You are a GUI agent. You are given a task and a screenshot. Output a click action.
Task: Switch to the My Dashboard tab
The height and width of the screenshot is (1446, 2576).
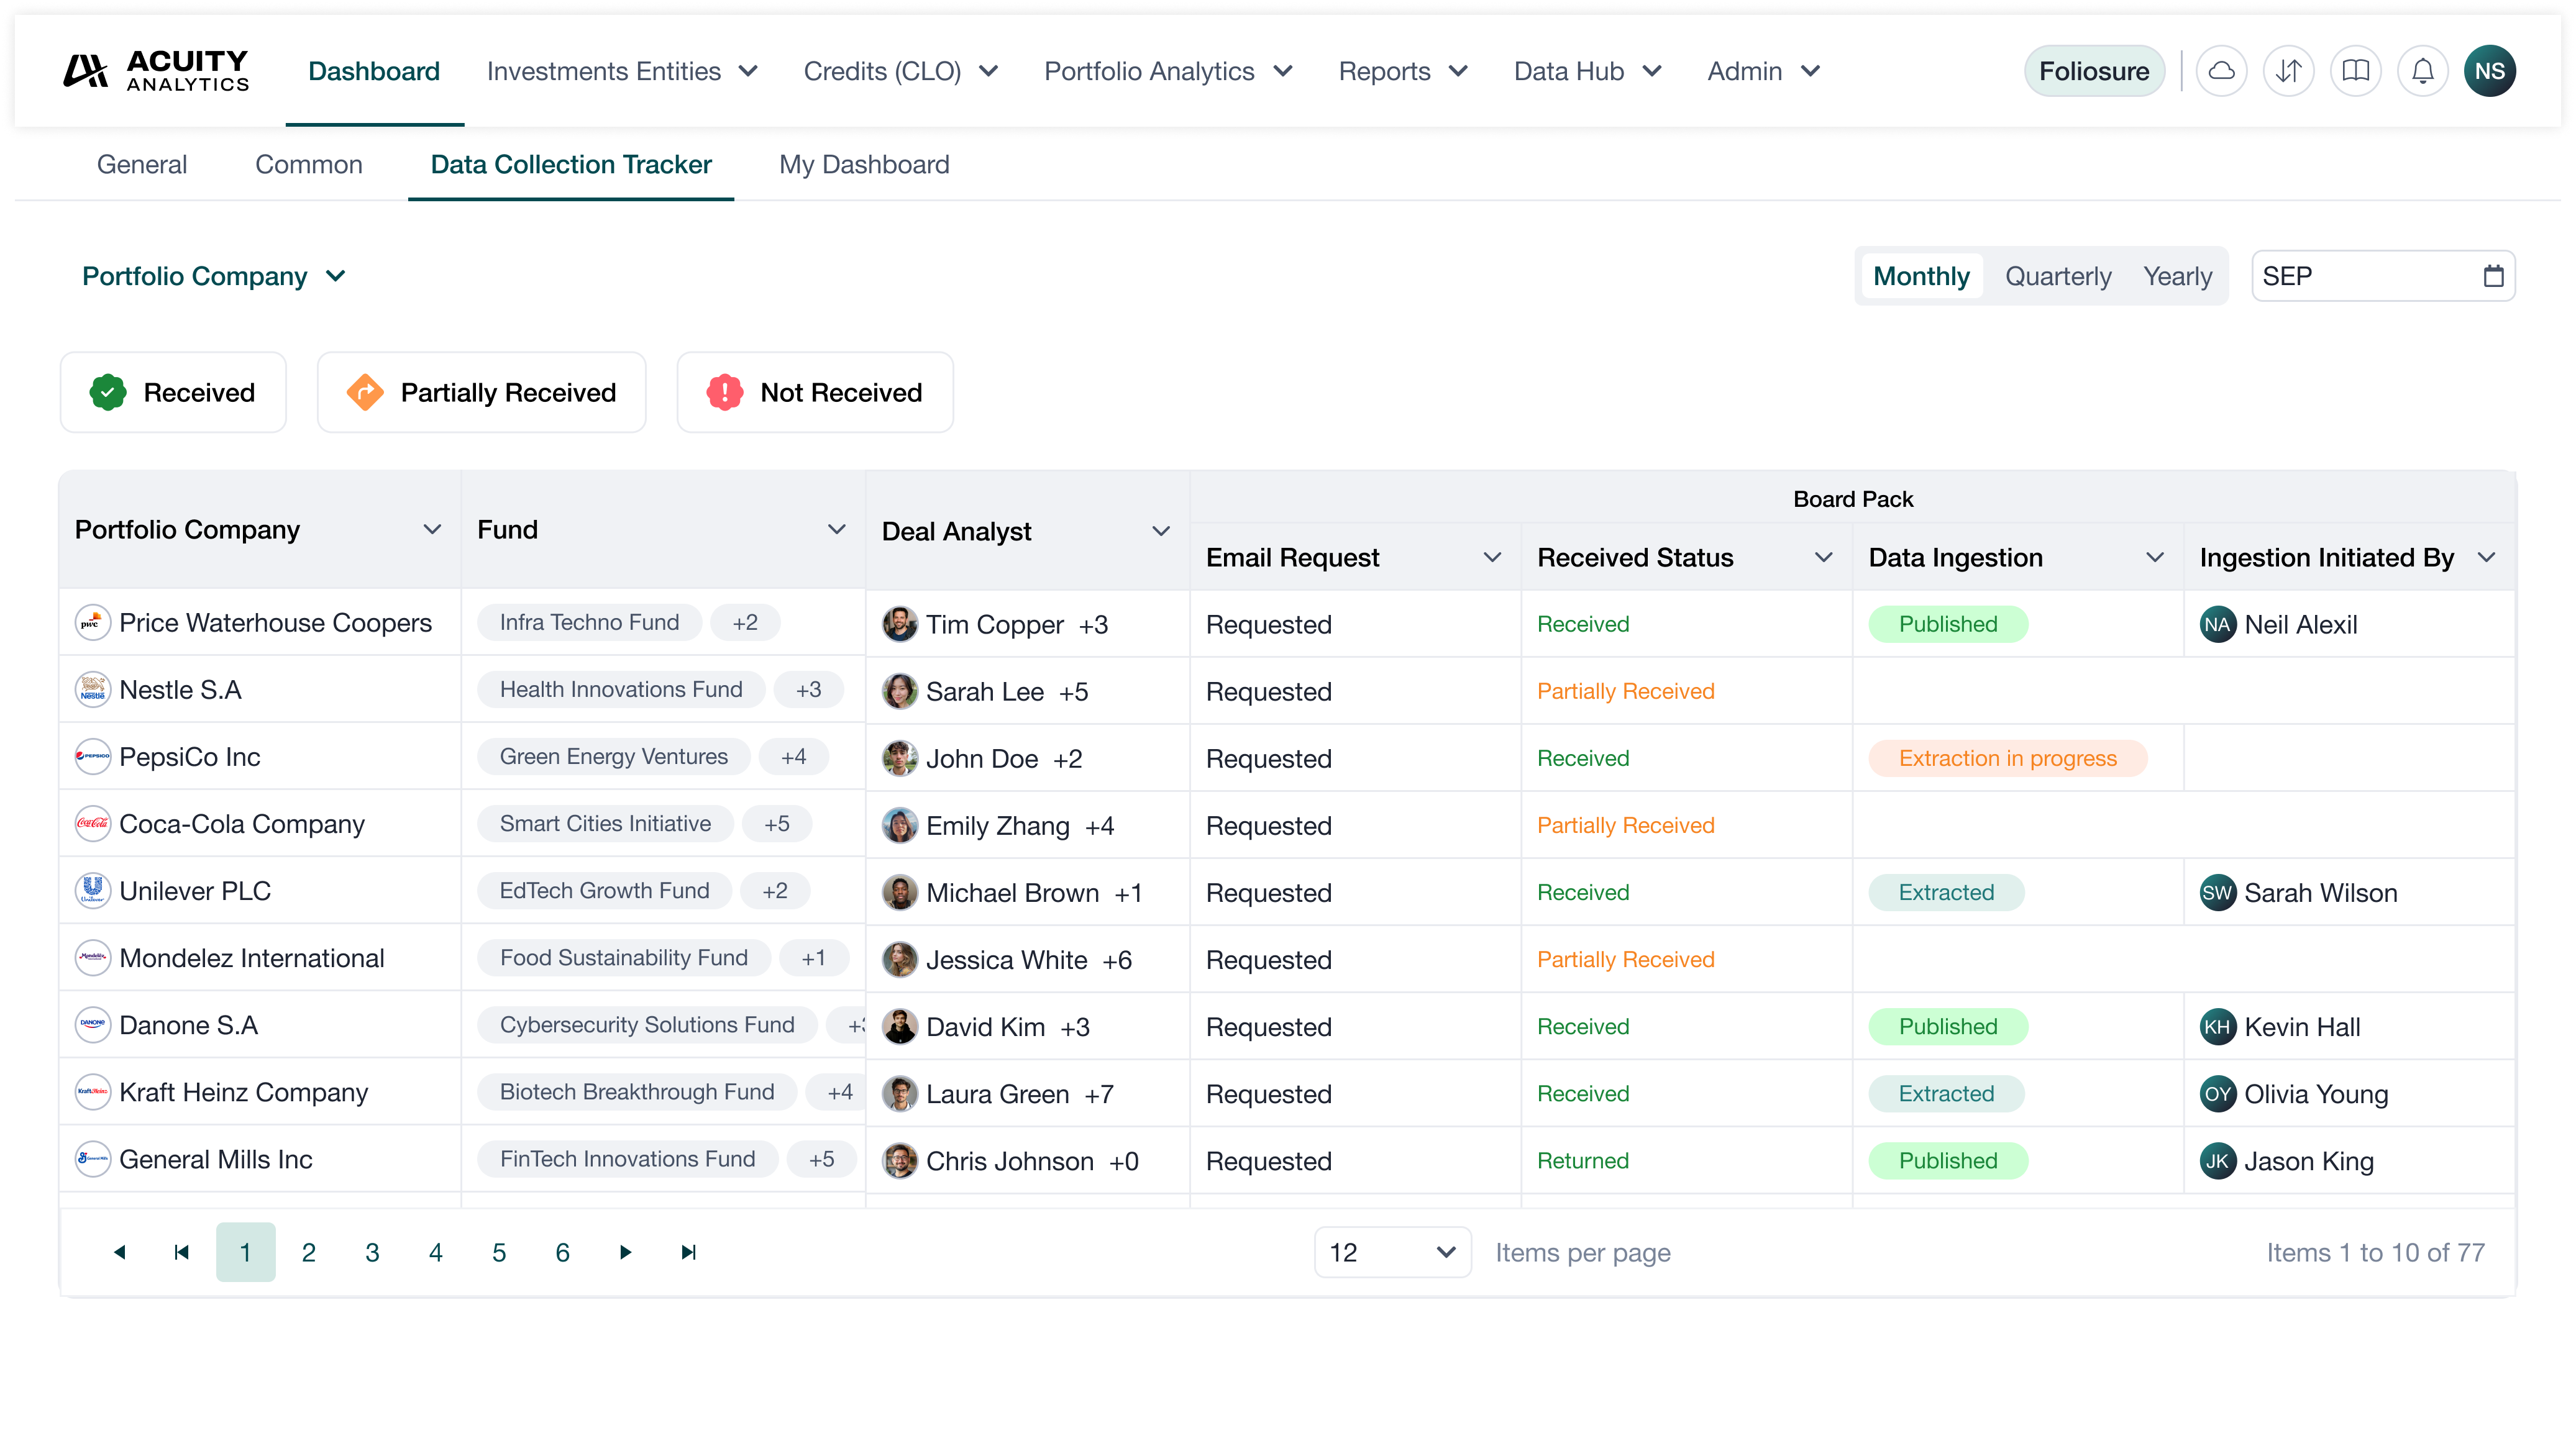[864, 164]
